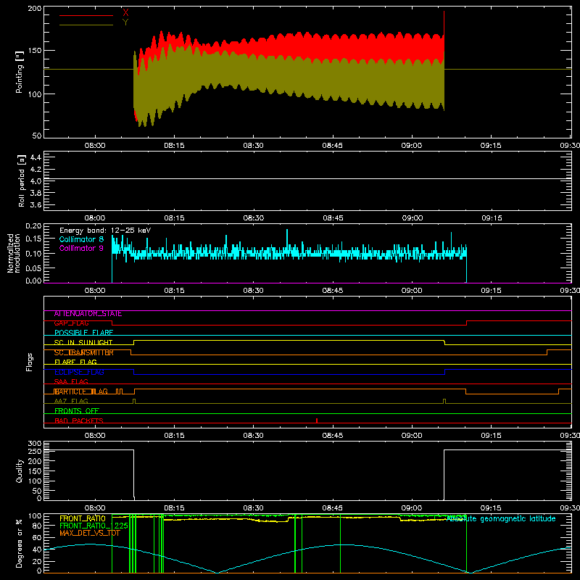Select the 'Energy band: 12-25 keV' annotation
Screen dimensions: 580x580
coord(105,231)
